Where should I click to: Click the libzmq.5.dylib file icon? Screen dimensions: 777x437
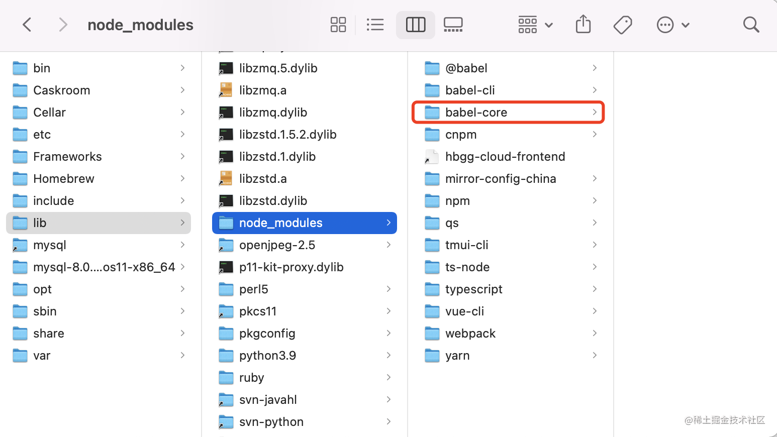click(x=226, y=68)
